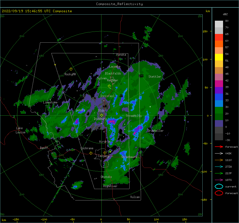Screen dimensions: 239x223
Task: Click the dBZ legend heading
Action: point(225,14)
